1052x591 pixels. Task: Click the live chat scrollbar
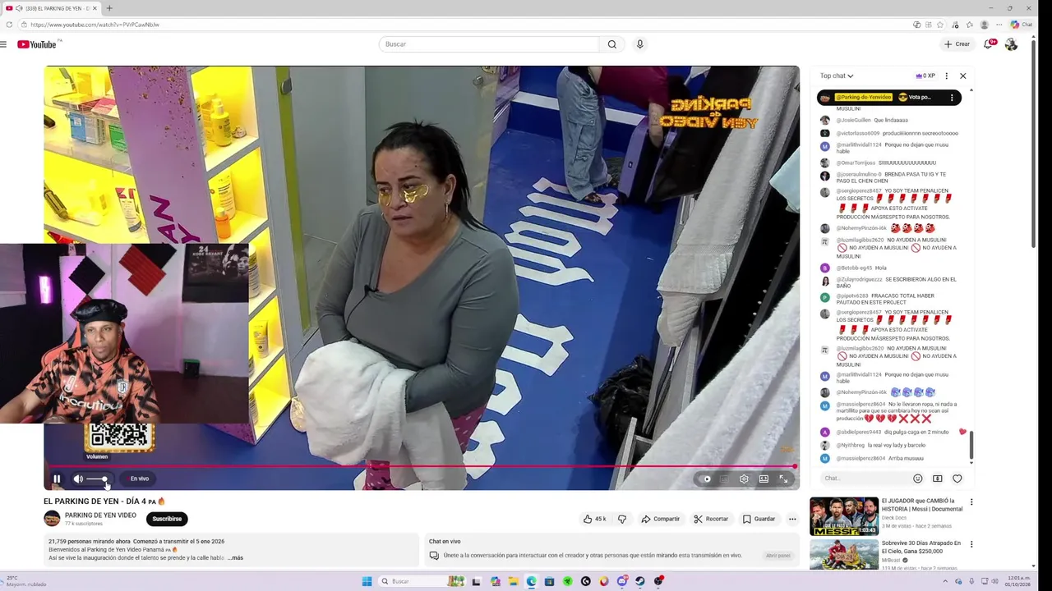click(971, 444)
